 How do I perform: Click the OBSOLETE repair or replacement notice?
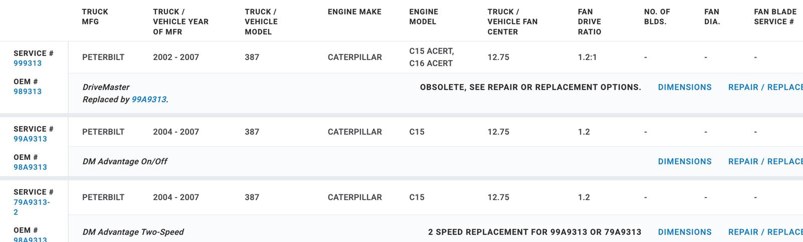coord(530,87)
